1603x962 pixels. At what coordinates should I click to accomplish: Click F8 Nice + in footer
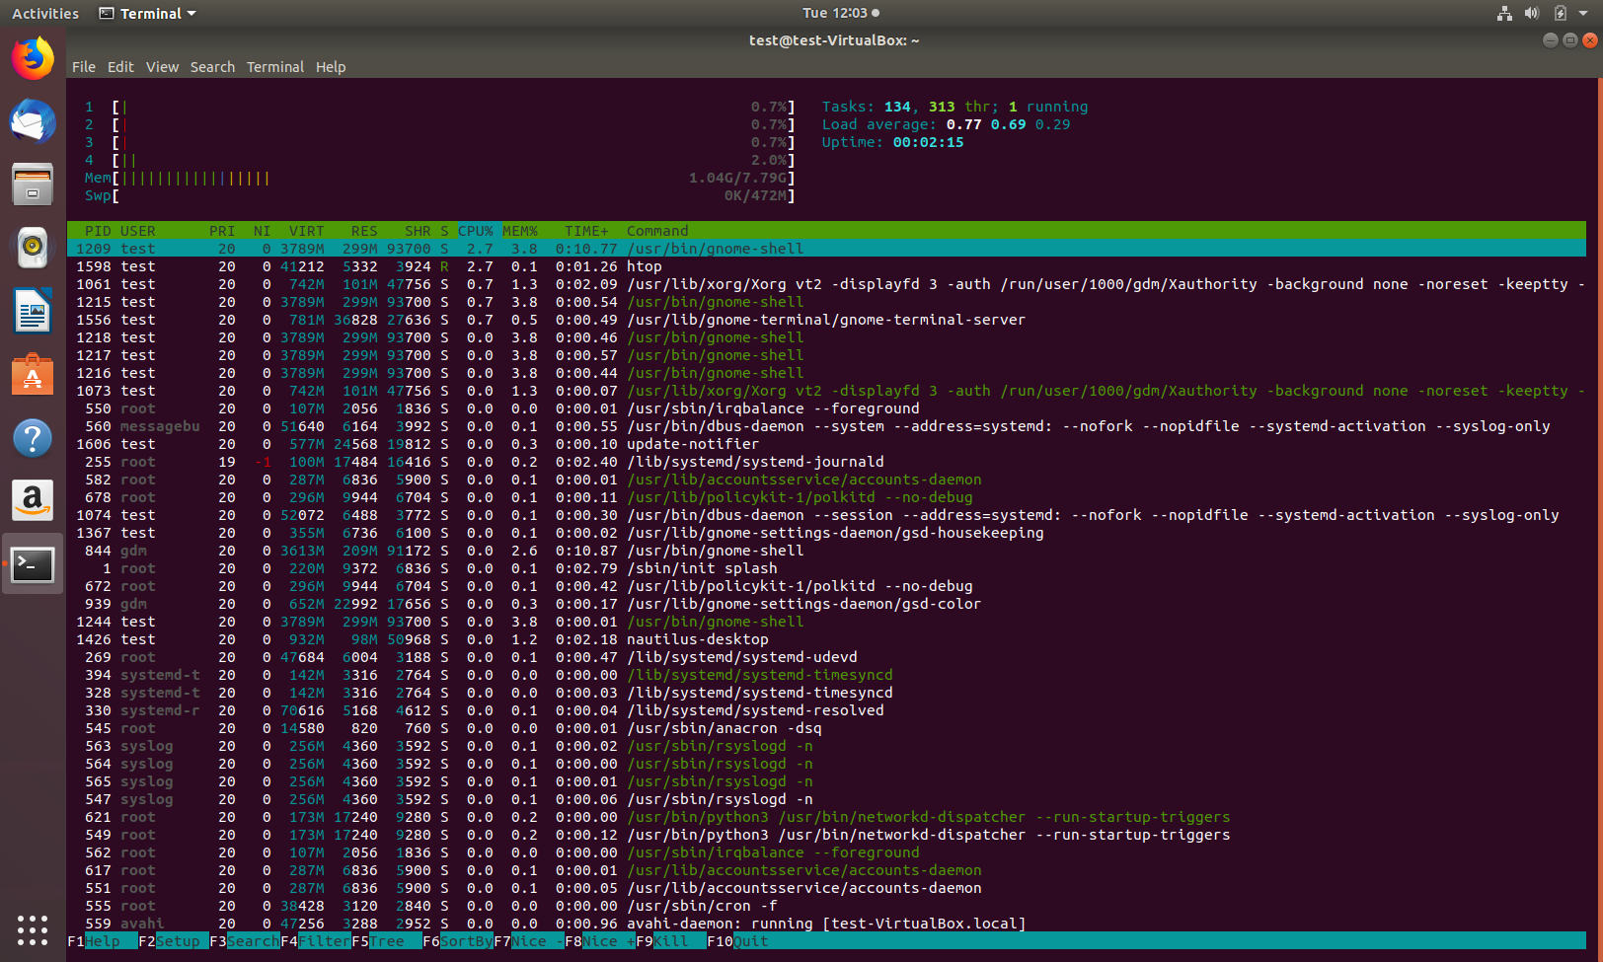tap(600, 941)
